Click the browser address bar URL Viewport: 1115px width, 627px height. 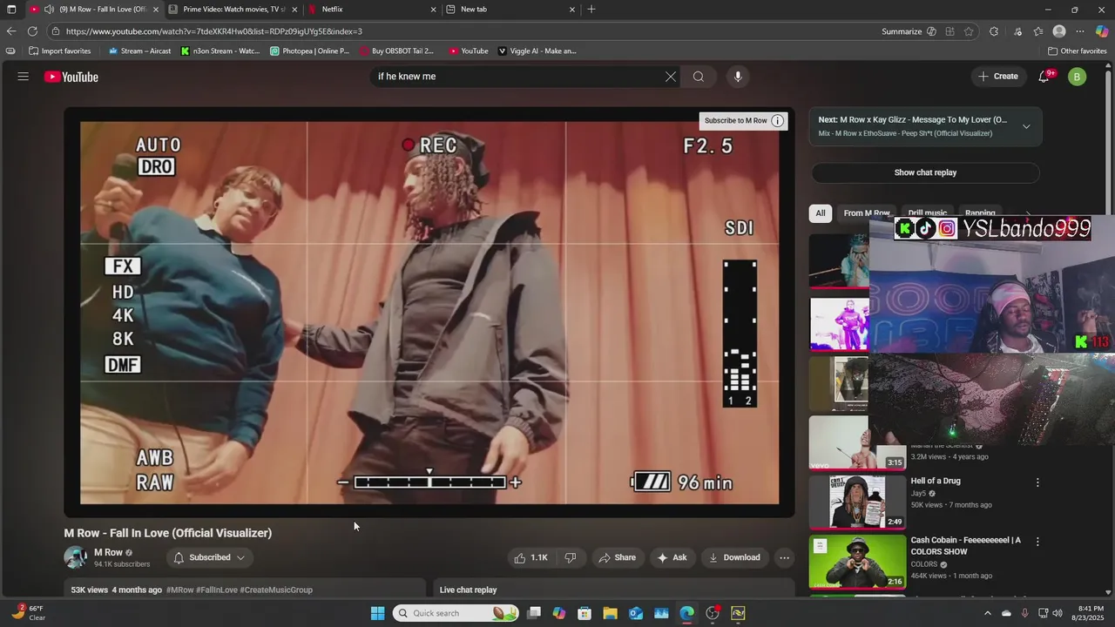[213, 31]
